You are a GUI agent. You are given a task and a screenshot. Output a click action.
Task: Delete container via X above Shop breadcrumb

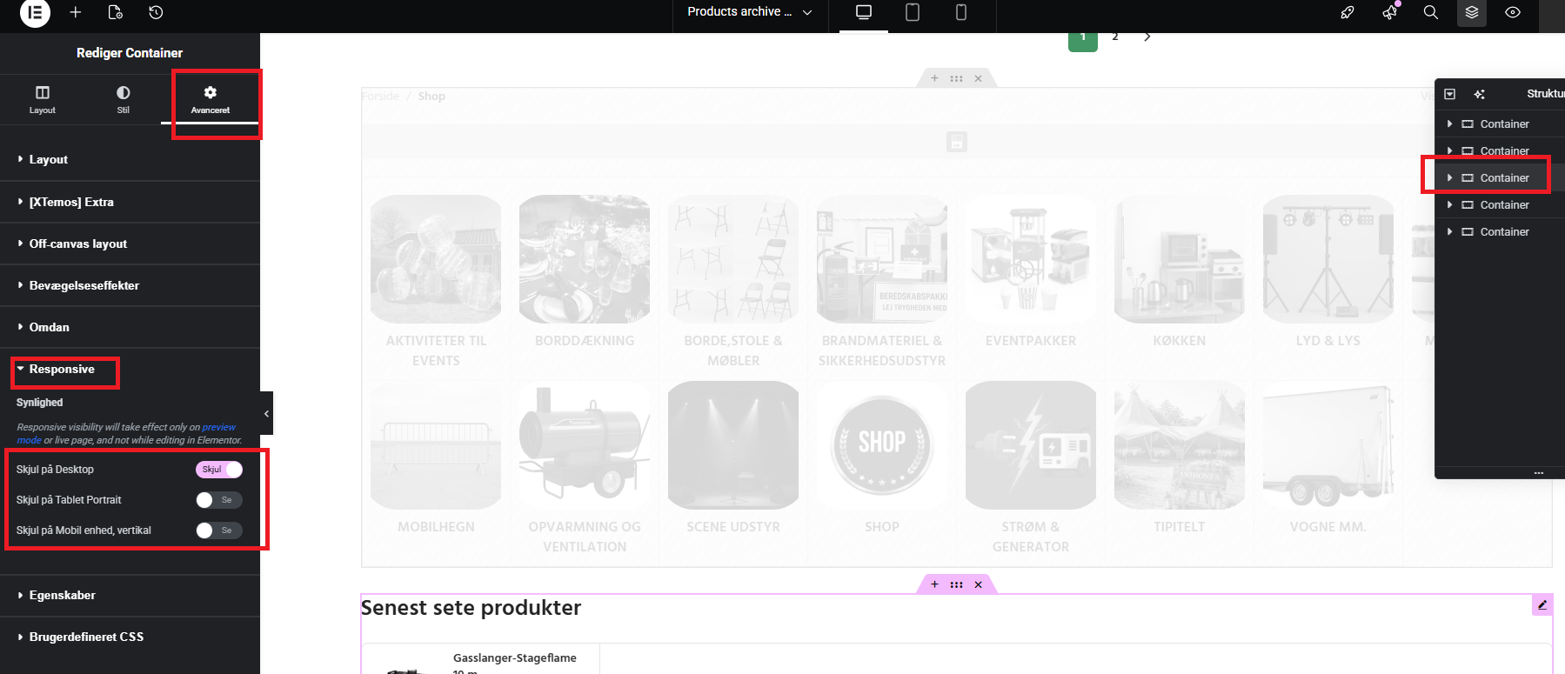[978, 78]
